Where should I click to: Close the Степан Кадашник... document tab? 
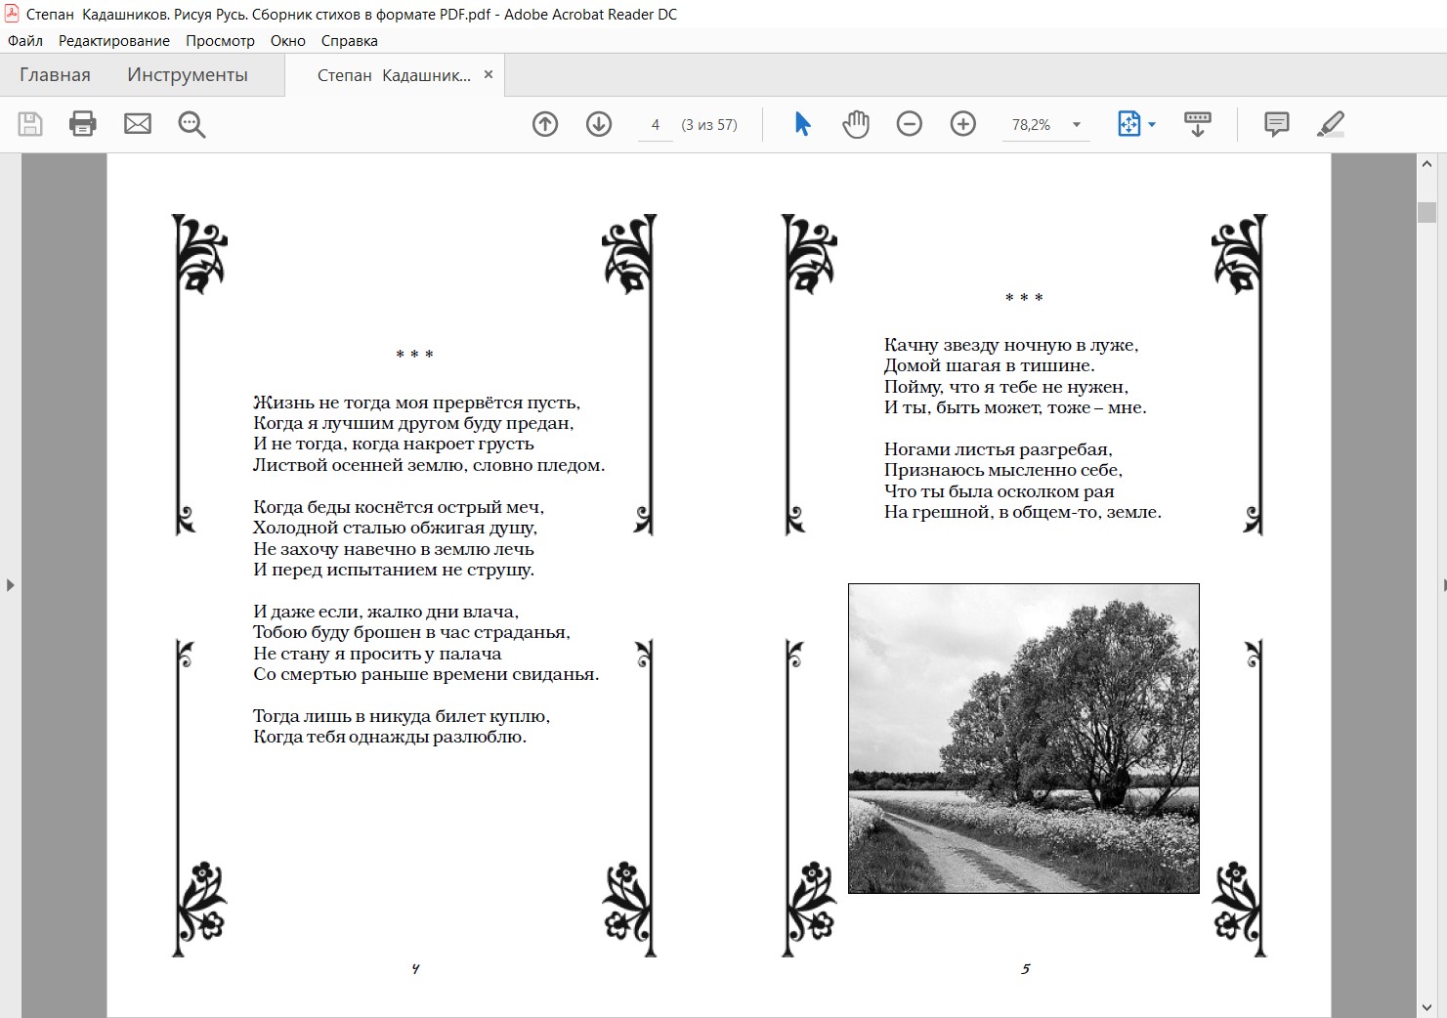pyautogui.click(x=489, y=75)
